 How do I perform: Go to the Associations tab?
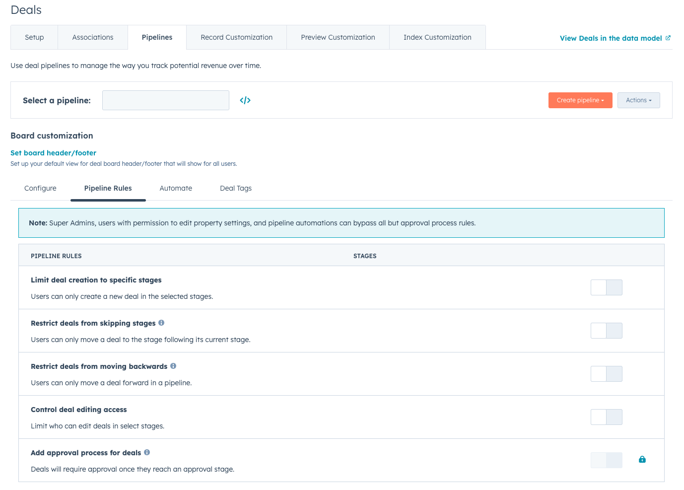93,37
